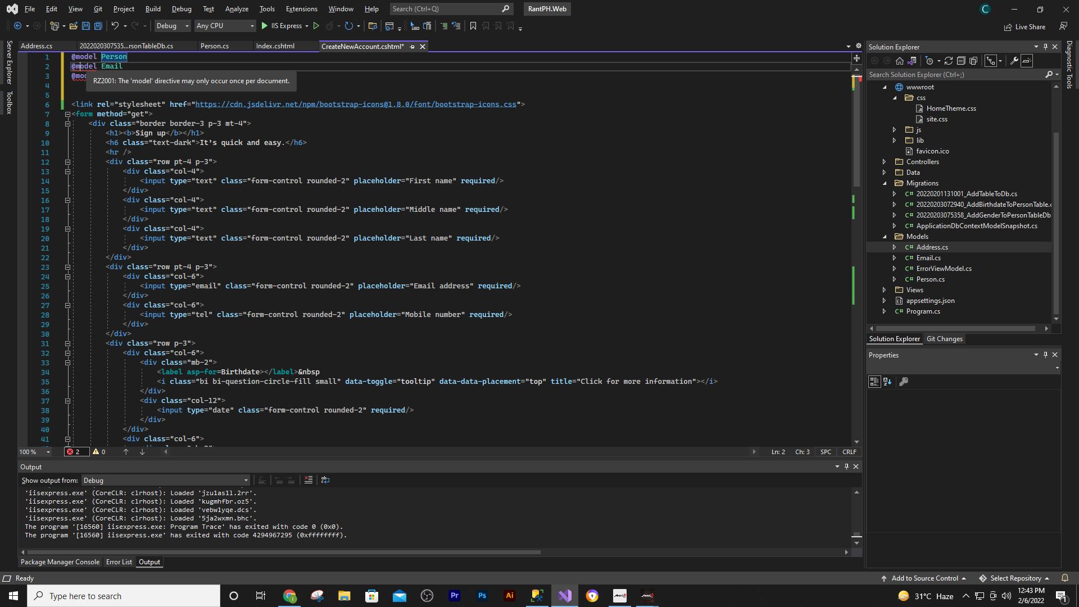1079x607 pixels.
Task: Click the Open File folder icon
Action: tap(74, 26)
